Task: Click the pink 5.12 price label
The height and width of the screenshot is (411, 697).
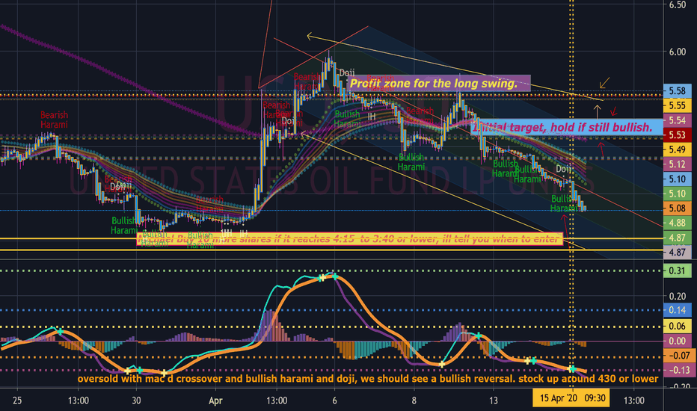Action: [x=677, y=164]
